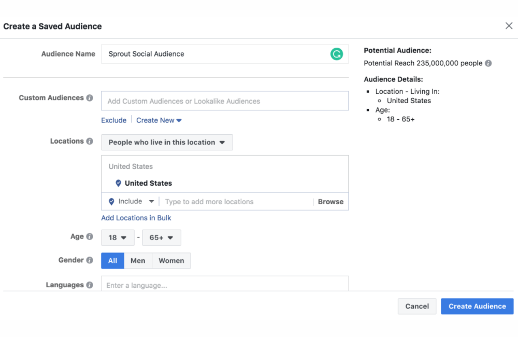This screenshot has width=518, height=337.
Task: Select All gender option
Action: (112, 261)
